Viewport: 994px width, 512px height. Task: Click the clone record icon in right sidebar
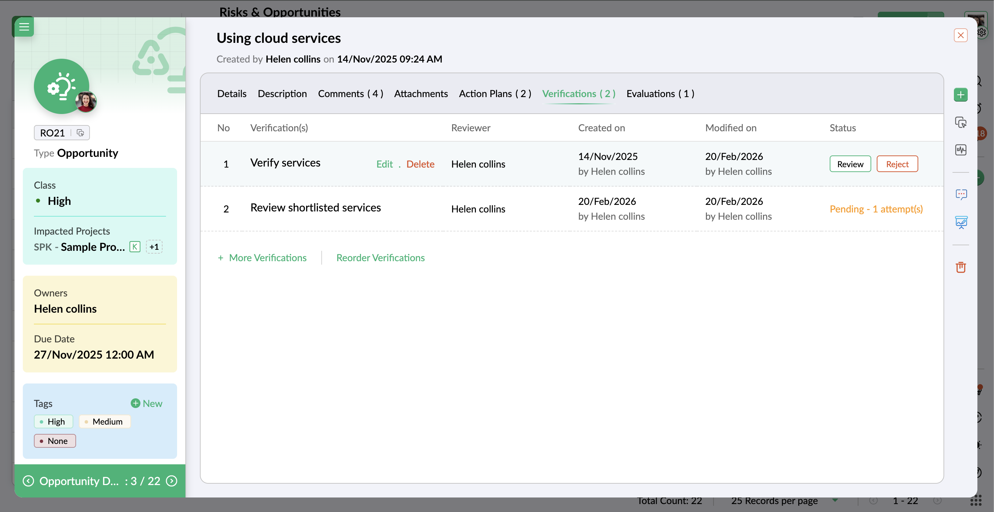(960, 123)
